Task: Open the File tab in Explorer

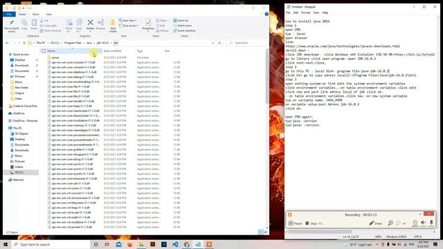Action: pyautogui.click(x=9, y=14)
